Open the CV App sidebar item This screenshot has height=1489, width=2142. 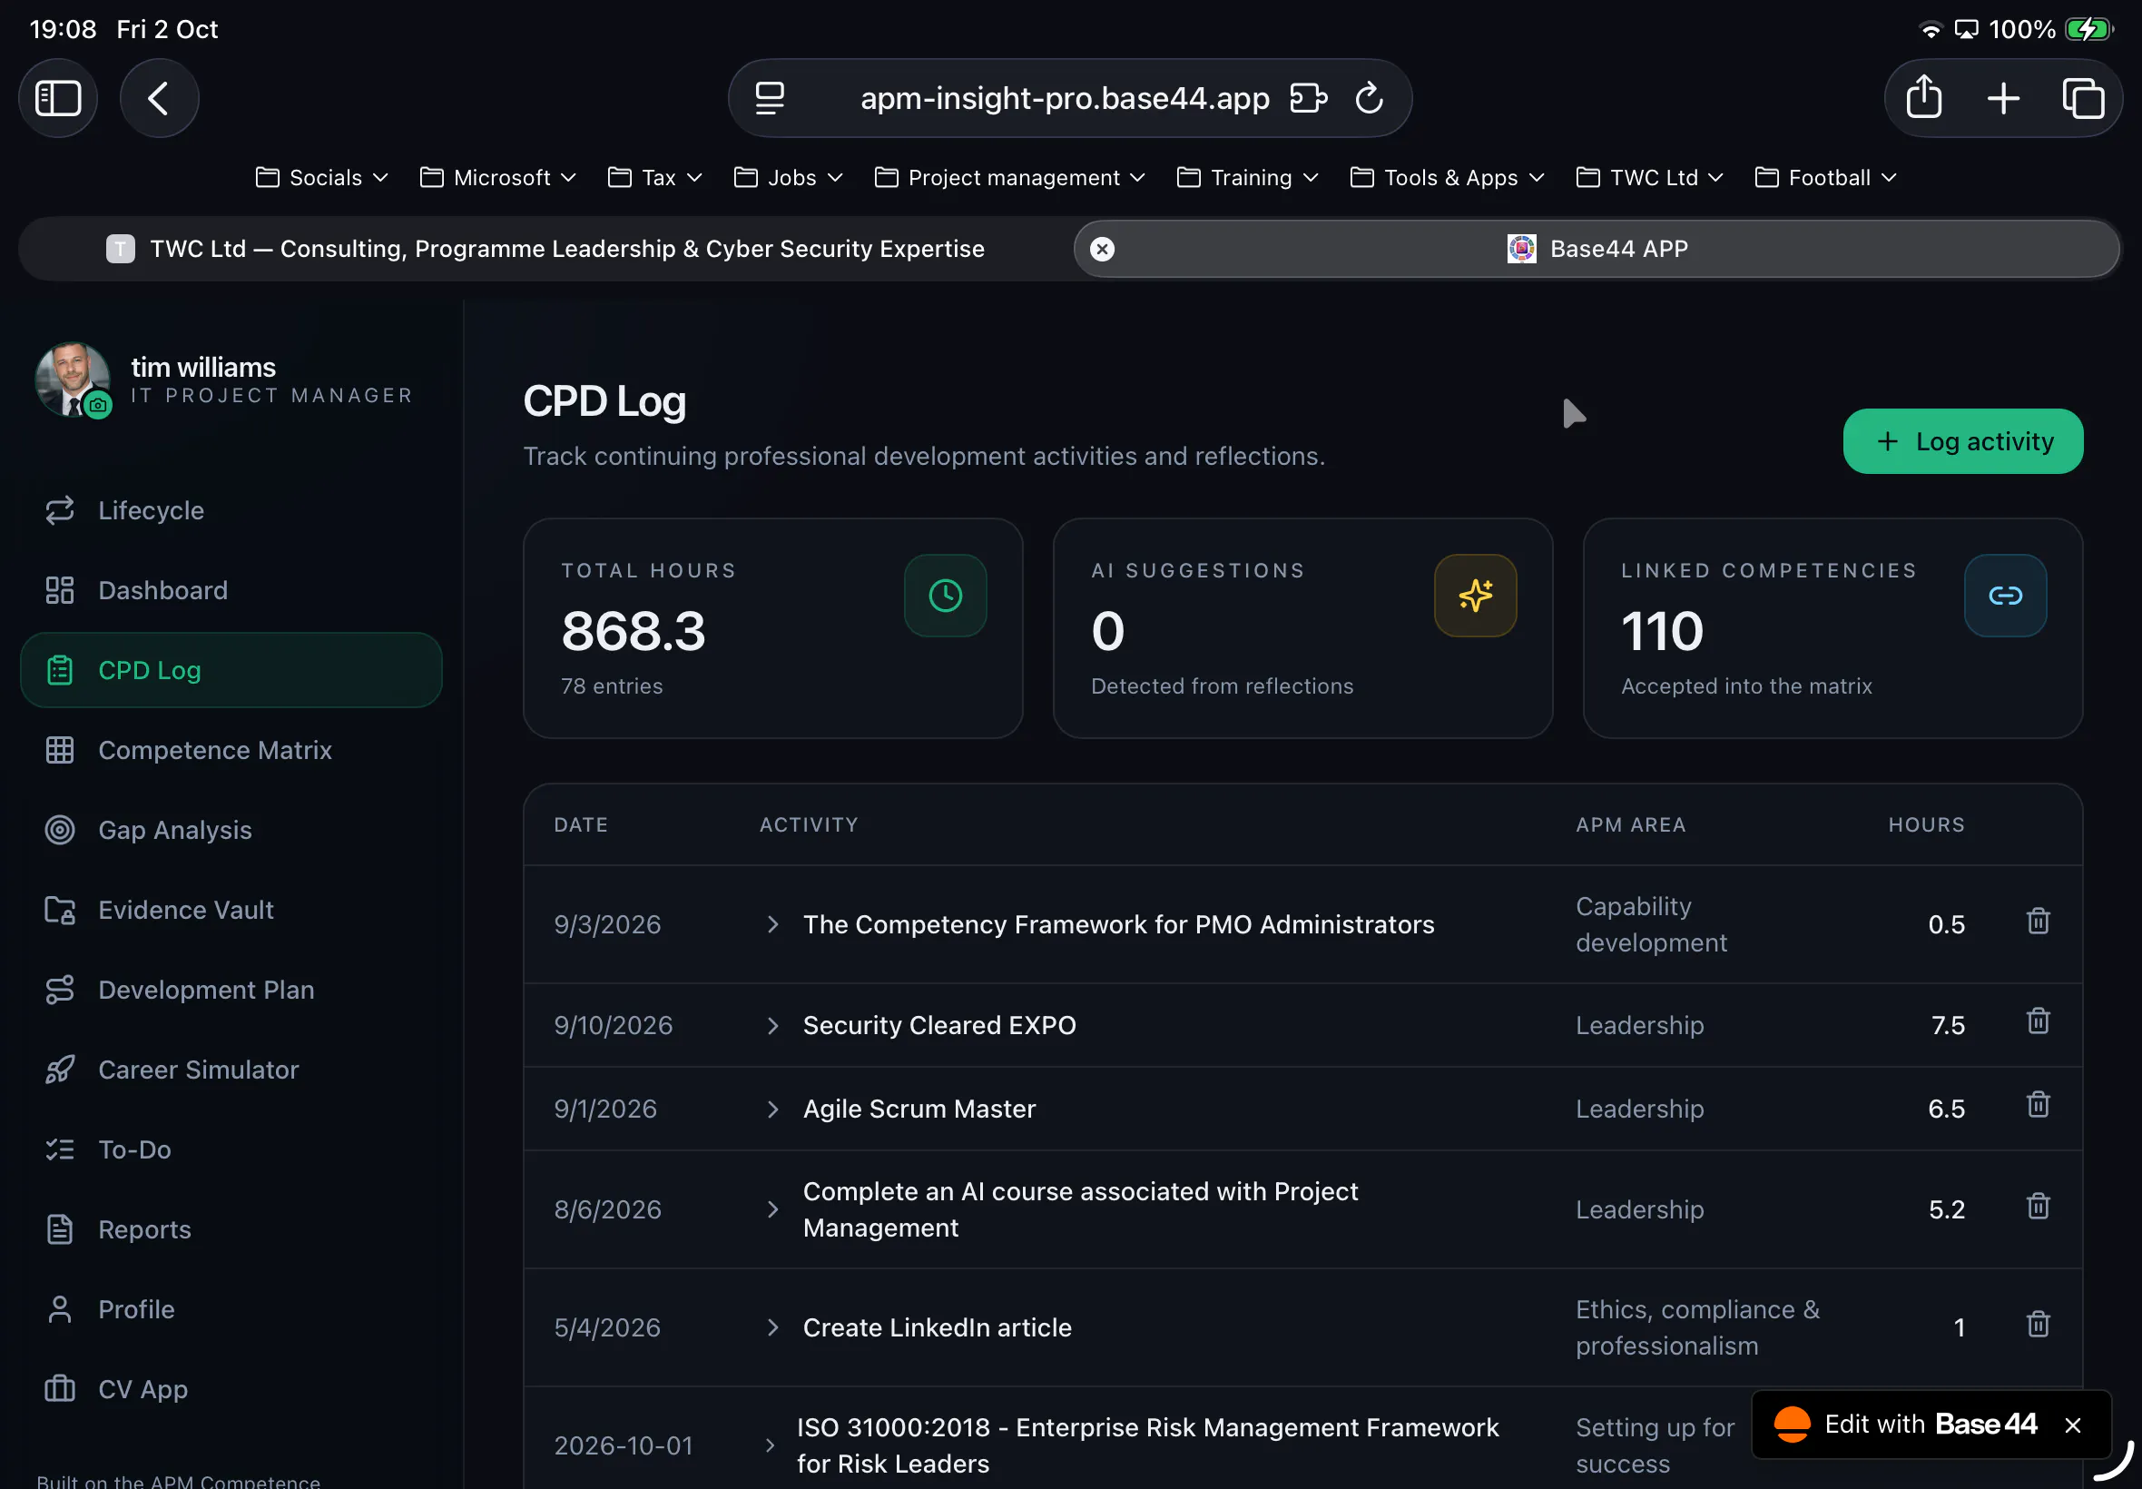(x=231, y=1389)
